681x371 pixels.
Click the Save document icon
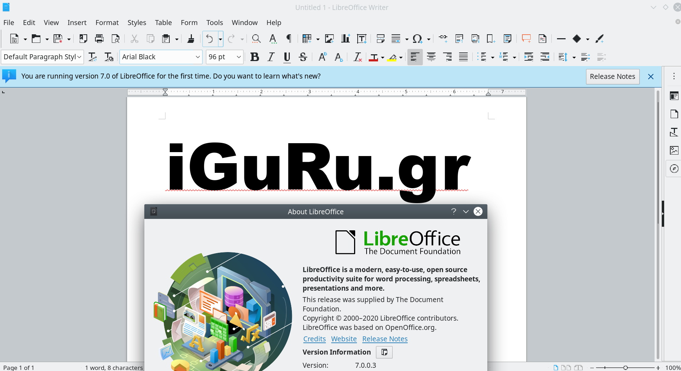tap(58, 39)
